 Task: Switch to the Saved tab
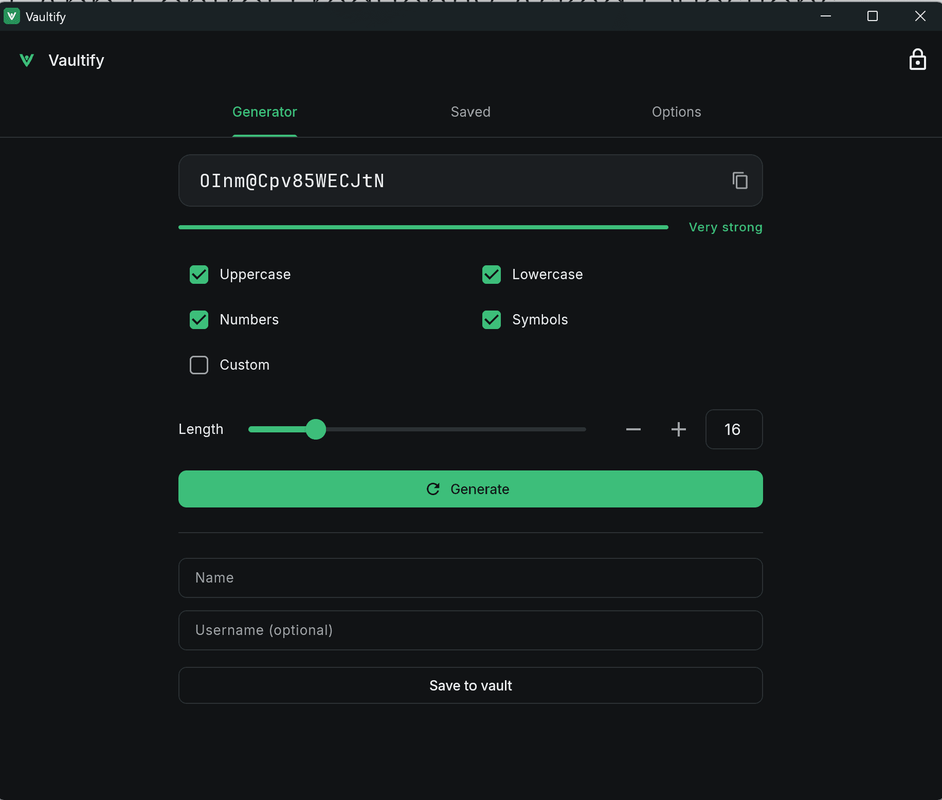pyautogui.click(x=470, y=112)
